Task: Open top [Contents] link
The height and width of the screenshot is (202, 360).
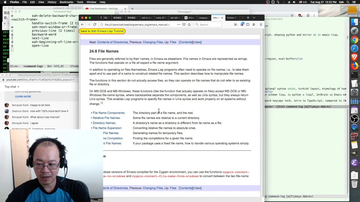Action: point(186,42)
